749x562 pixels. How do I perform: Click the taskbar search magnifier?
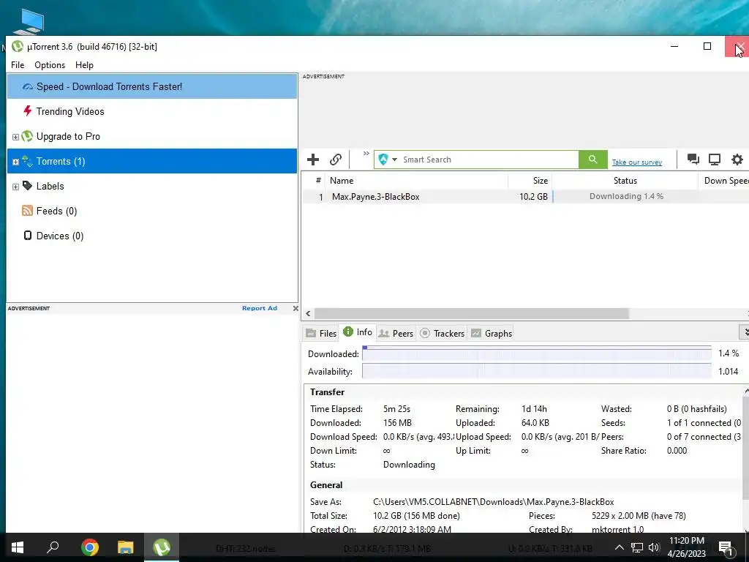(x=53, y=547)
